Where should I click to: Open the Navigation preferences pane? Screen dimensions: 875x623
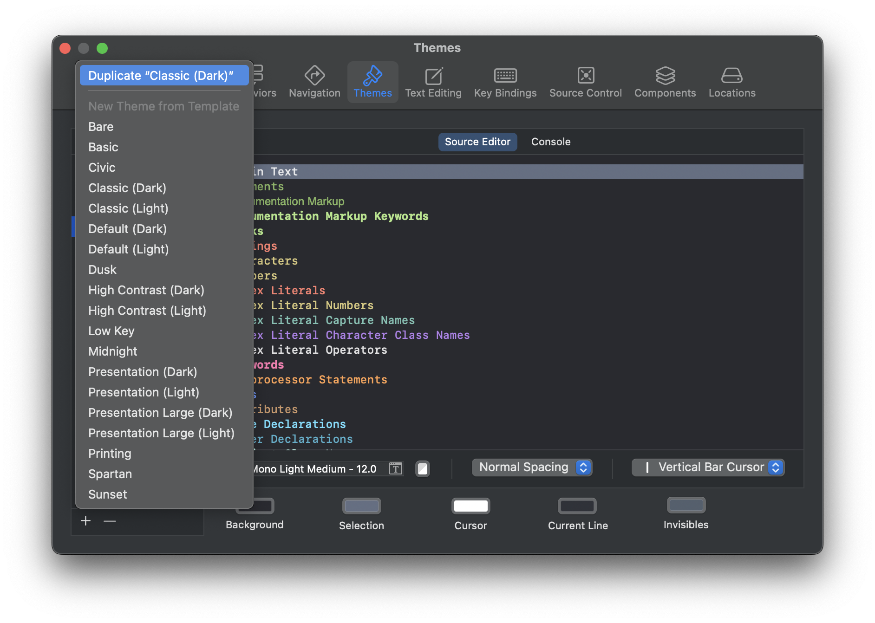point(314,82)
